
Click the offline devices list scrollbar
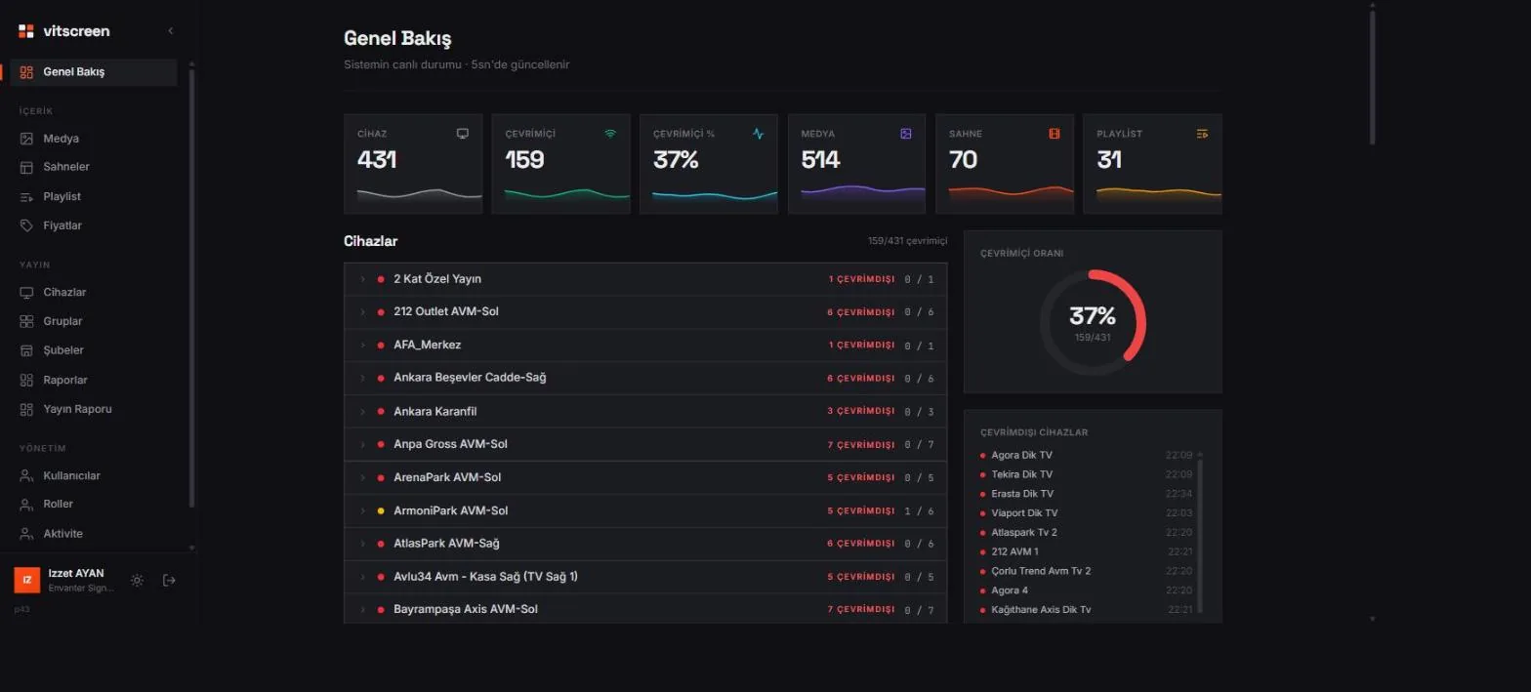(x=1200, y=532)
